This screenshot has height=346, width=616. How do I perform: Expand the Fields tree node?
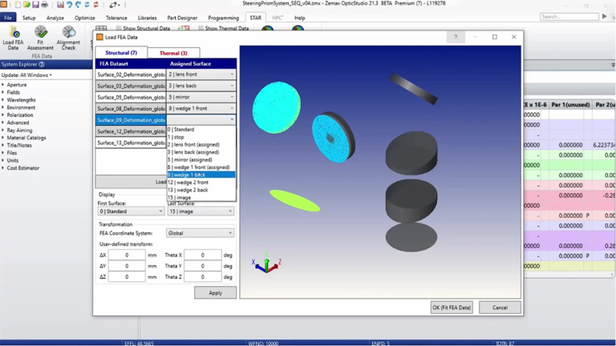pos(3,92)
